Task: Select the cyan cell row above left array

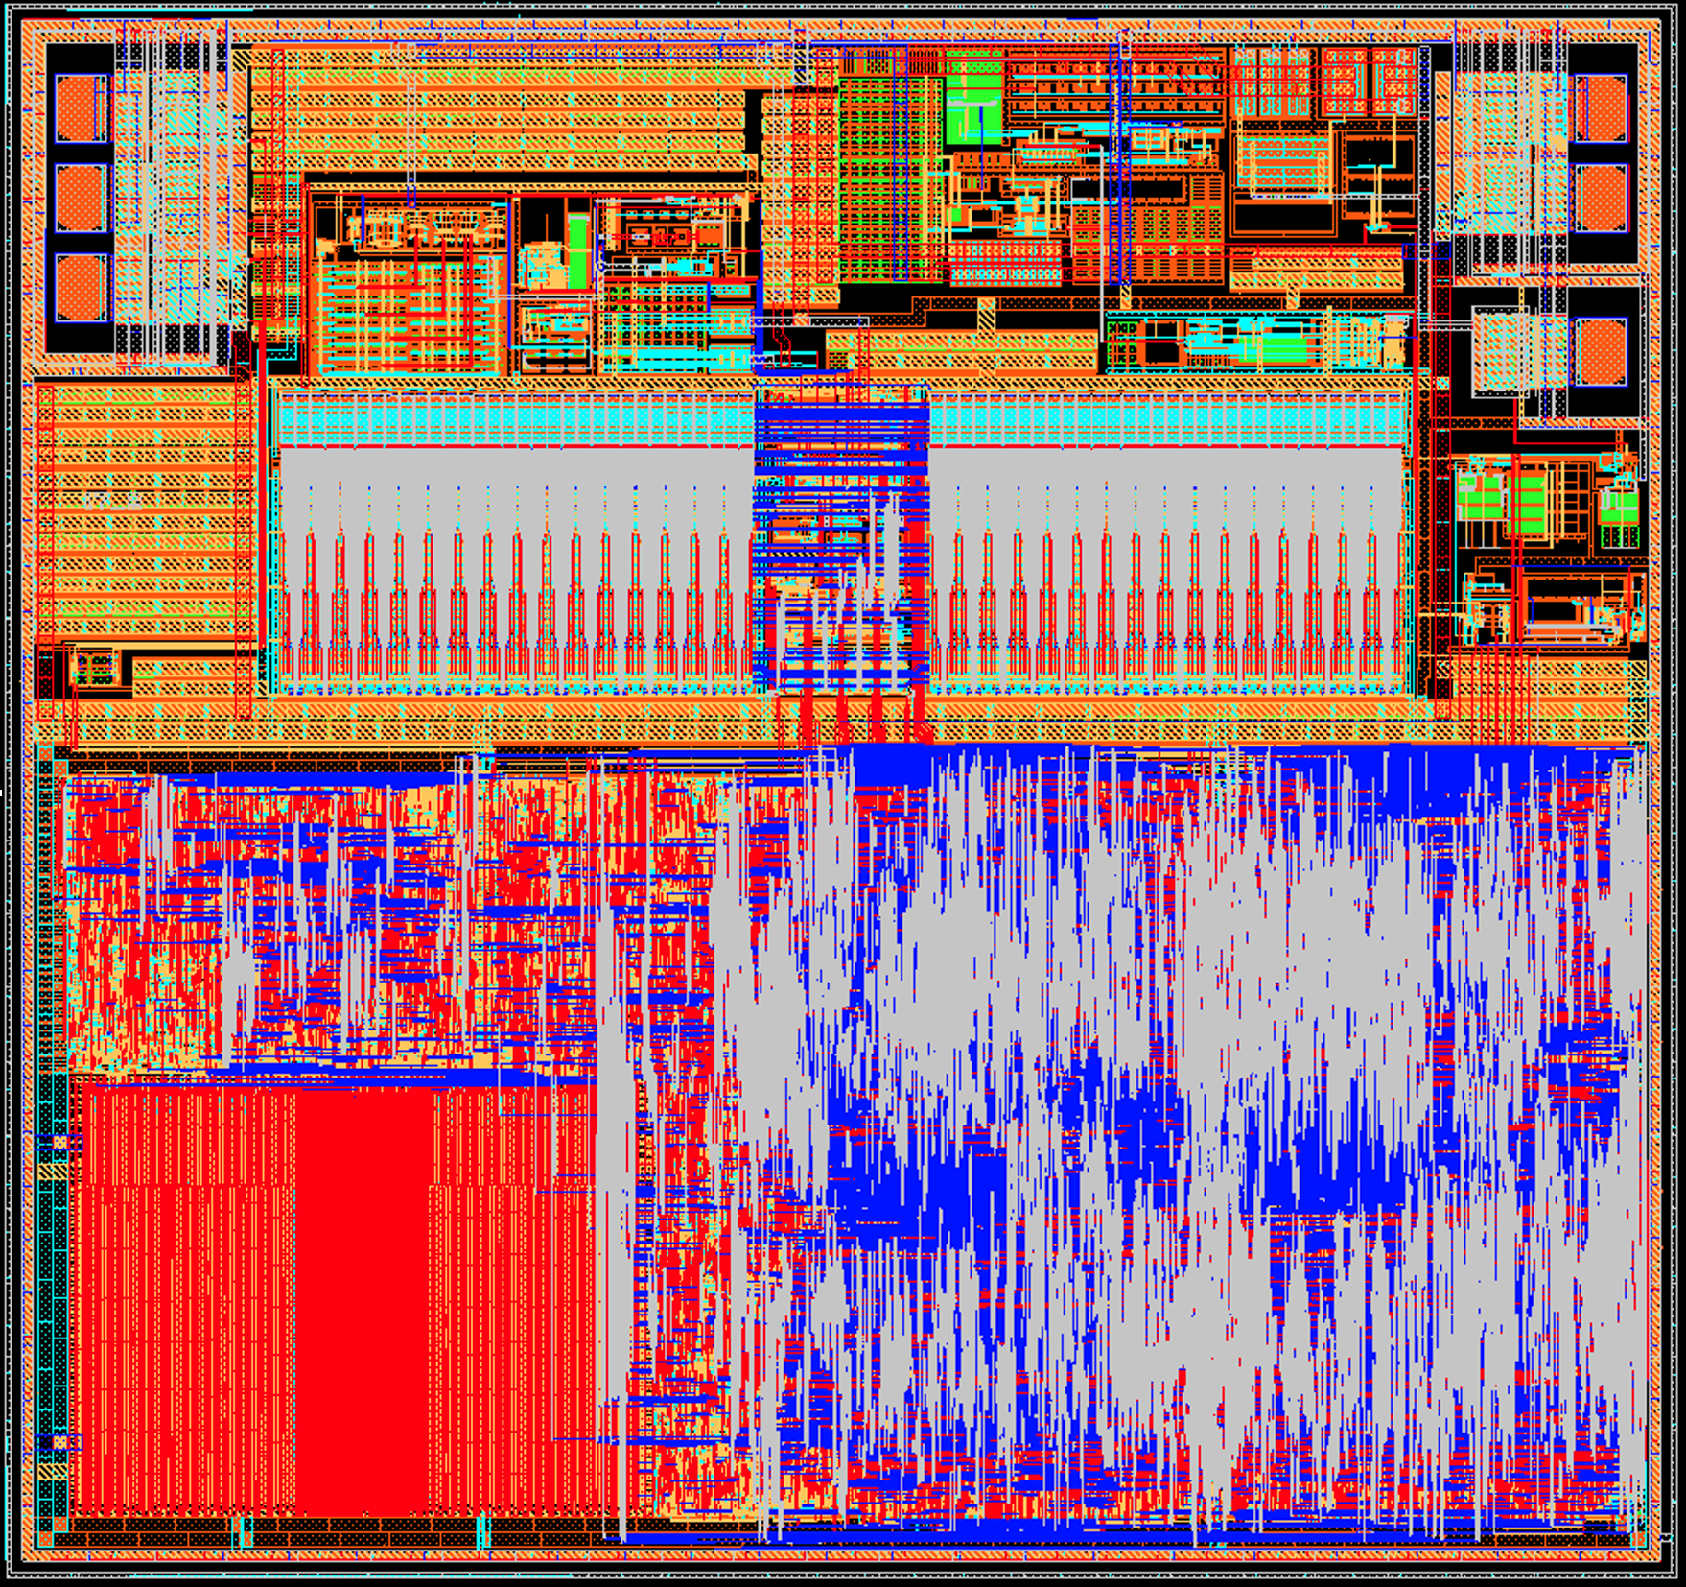Action: [513, 417]
